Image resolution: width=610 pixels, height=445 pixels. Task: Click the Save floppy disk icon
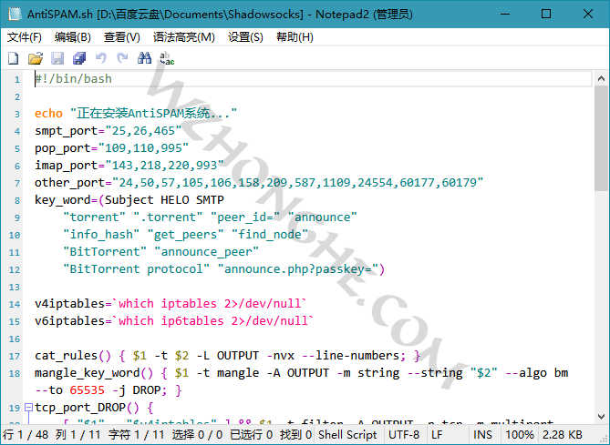(x=57, y=58)
